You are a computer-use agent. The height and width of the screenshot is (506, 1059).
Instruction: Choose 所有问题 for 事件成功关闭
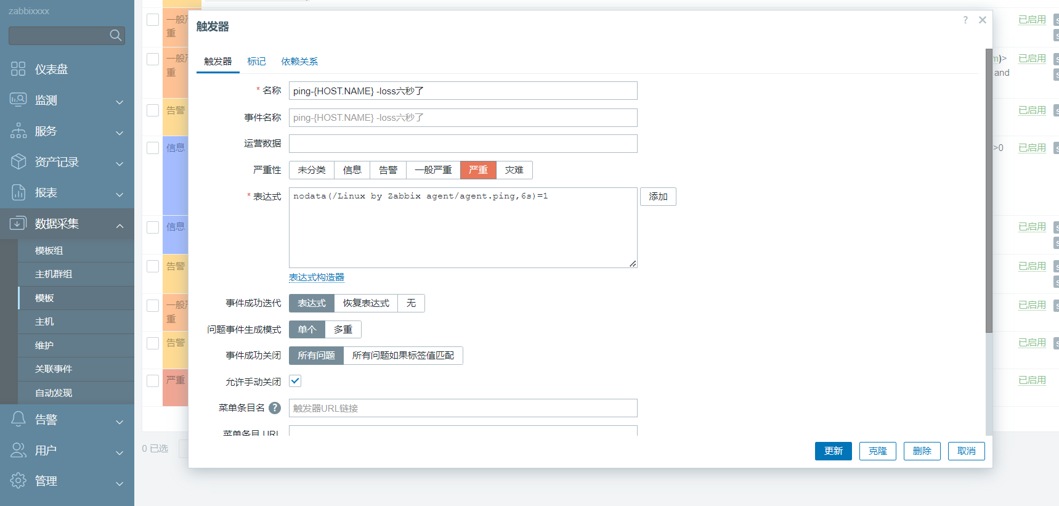point(316,356)
